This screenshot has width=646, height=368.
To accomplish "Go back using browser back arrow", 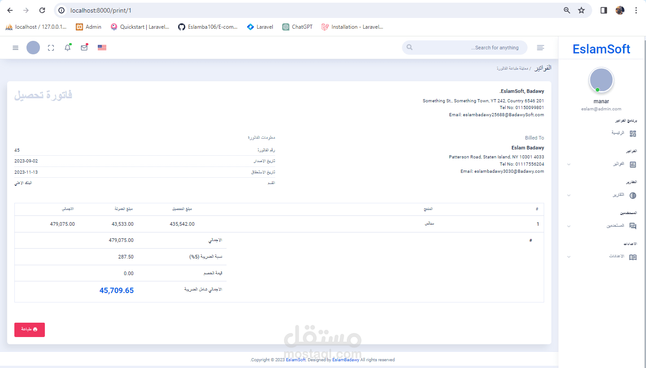I will (x=10, y=10).
